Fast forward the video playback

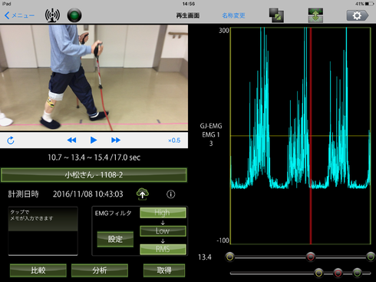(116, 140)
